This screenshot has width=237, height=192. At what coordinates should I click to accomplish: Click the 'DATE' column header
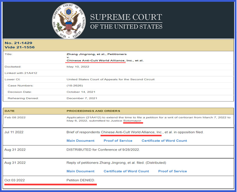10,111
